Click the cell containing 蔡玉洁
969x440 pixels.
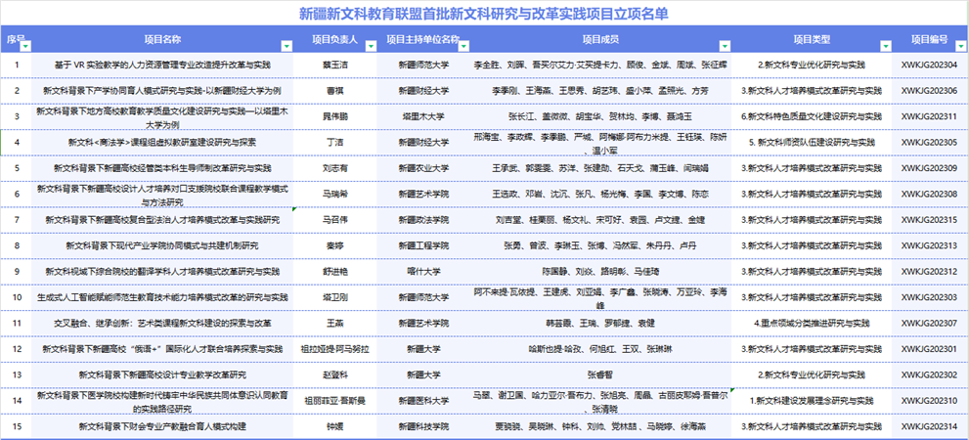(334, 65)
